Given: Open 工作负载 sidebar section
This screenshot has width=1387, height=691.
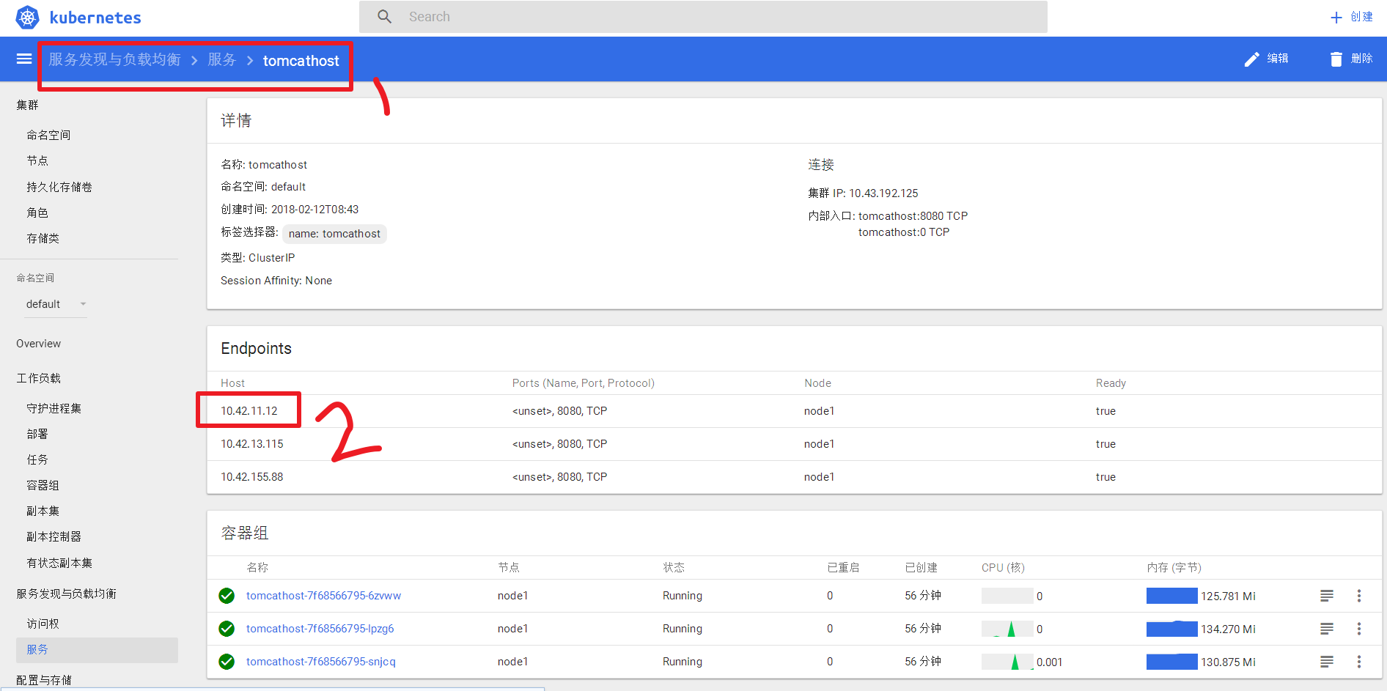Looking at the screenshot, I should [x=38, y=379].
